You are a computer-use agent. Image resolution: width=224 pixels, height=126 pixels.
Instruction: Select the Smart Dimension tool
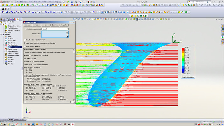pyautogui.click(x=7, y=12)
